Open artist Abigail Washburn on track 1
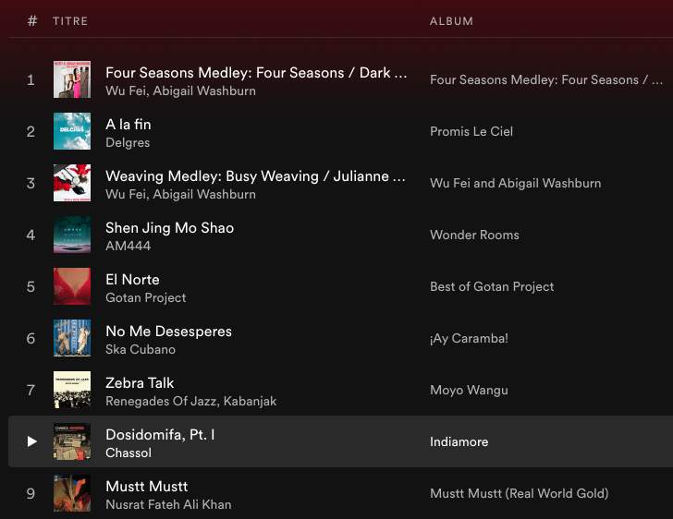This screenshot has height=519, width=673. [204, 91]
